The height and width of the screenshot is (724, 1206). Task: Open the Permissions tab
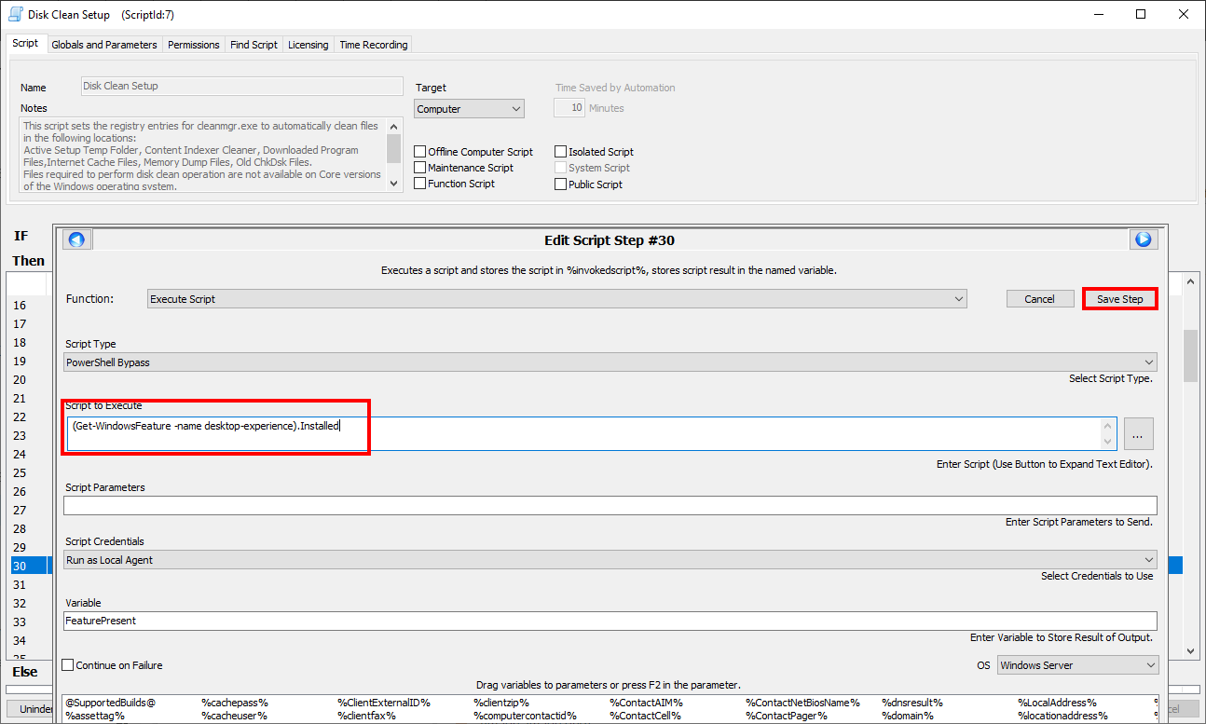(194, 45)
